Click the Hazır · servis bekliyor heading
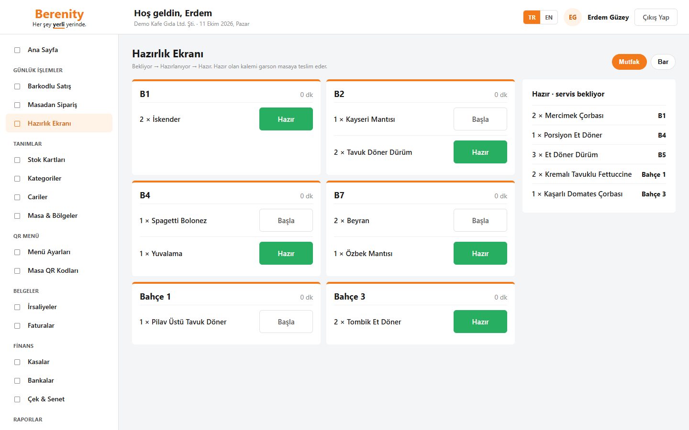689x430 pixels. (568, 94)
